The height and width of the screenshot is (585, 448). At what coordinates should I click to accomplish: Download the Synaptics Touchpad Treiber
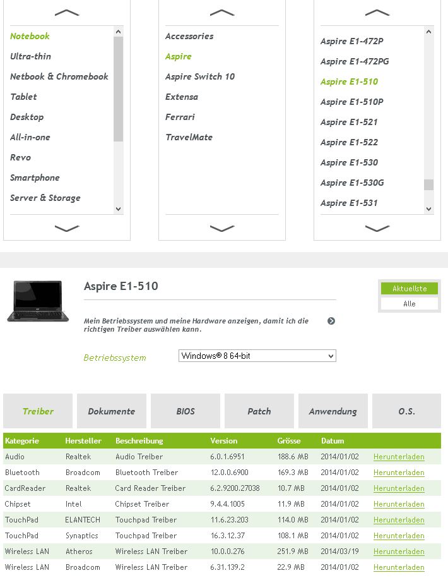point(399,535)
